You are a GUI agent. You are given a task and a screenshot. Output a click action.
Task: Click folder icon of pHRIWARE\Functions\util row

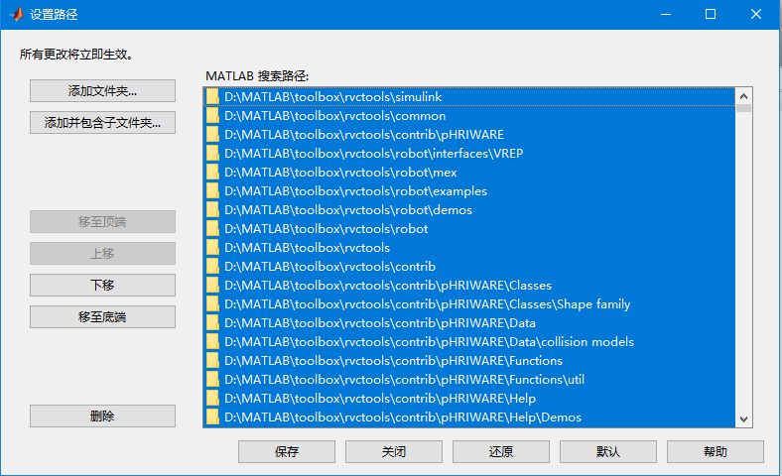[x=213, y=379]
